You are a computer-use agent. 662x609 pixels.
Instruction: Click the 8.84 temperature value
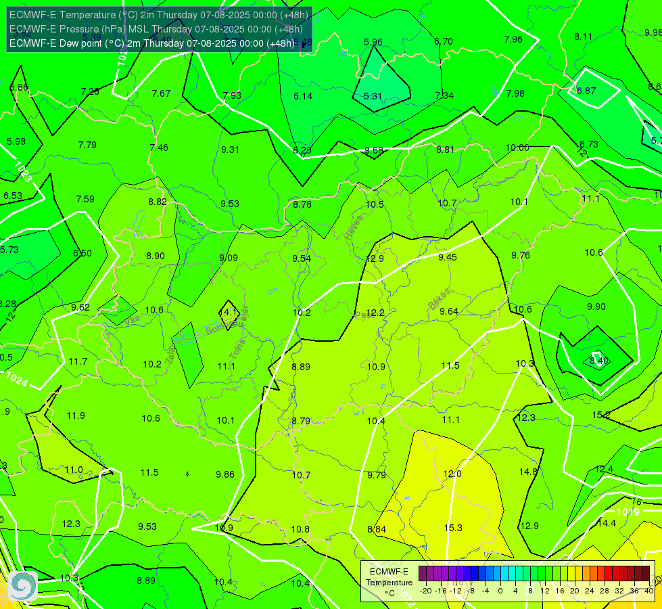click(x=377, y=529)
